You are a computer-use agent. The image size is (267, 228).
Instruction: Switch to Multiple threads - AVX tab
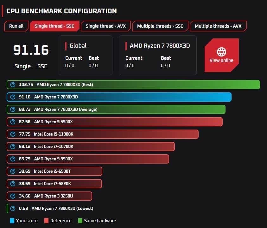click(x=218, y=26)
